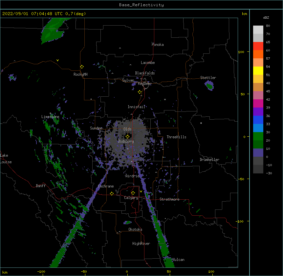Select the RedDeer city label
This screenshot has width=283, height=276.
(x=145, y=84)
